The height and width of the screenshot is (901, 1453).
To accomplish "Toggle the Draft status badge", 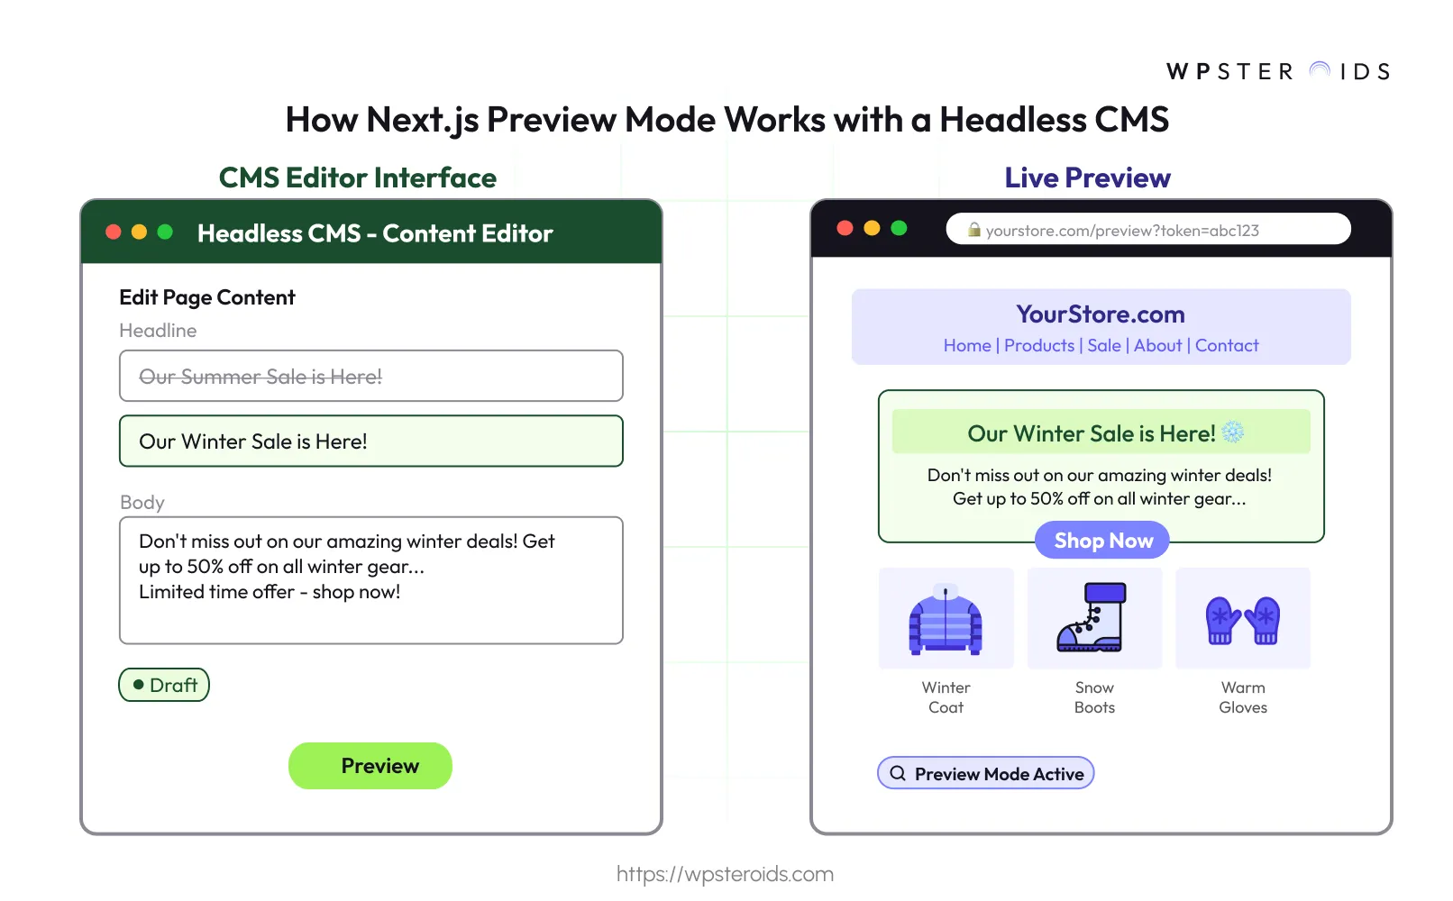I will pos(163,685).
